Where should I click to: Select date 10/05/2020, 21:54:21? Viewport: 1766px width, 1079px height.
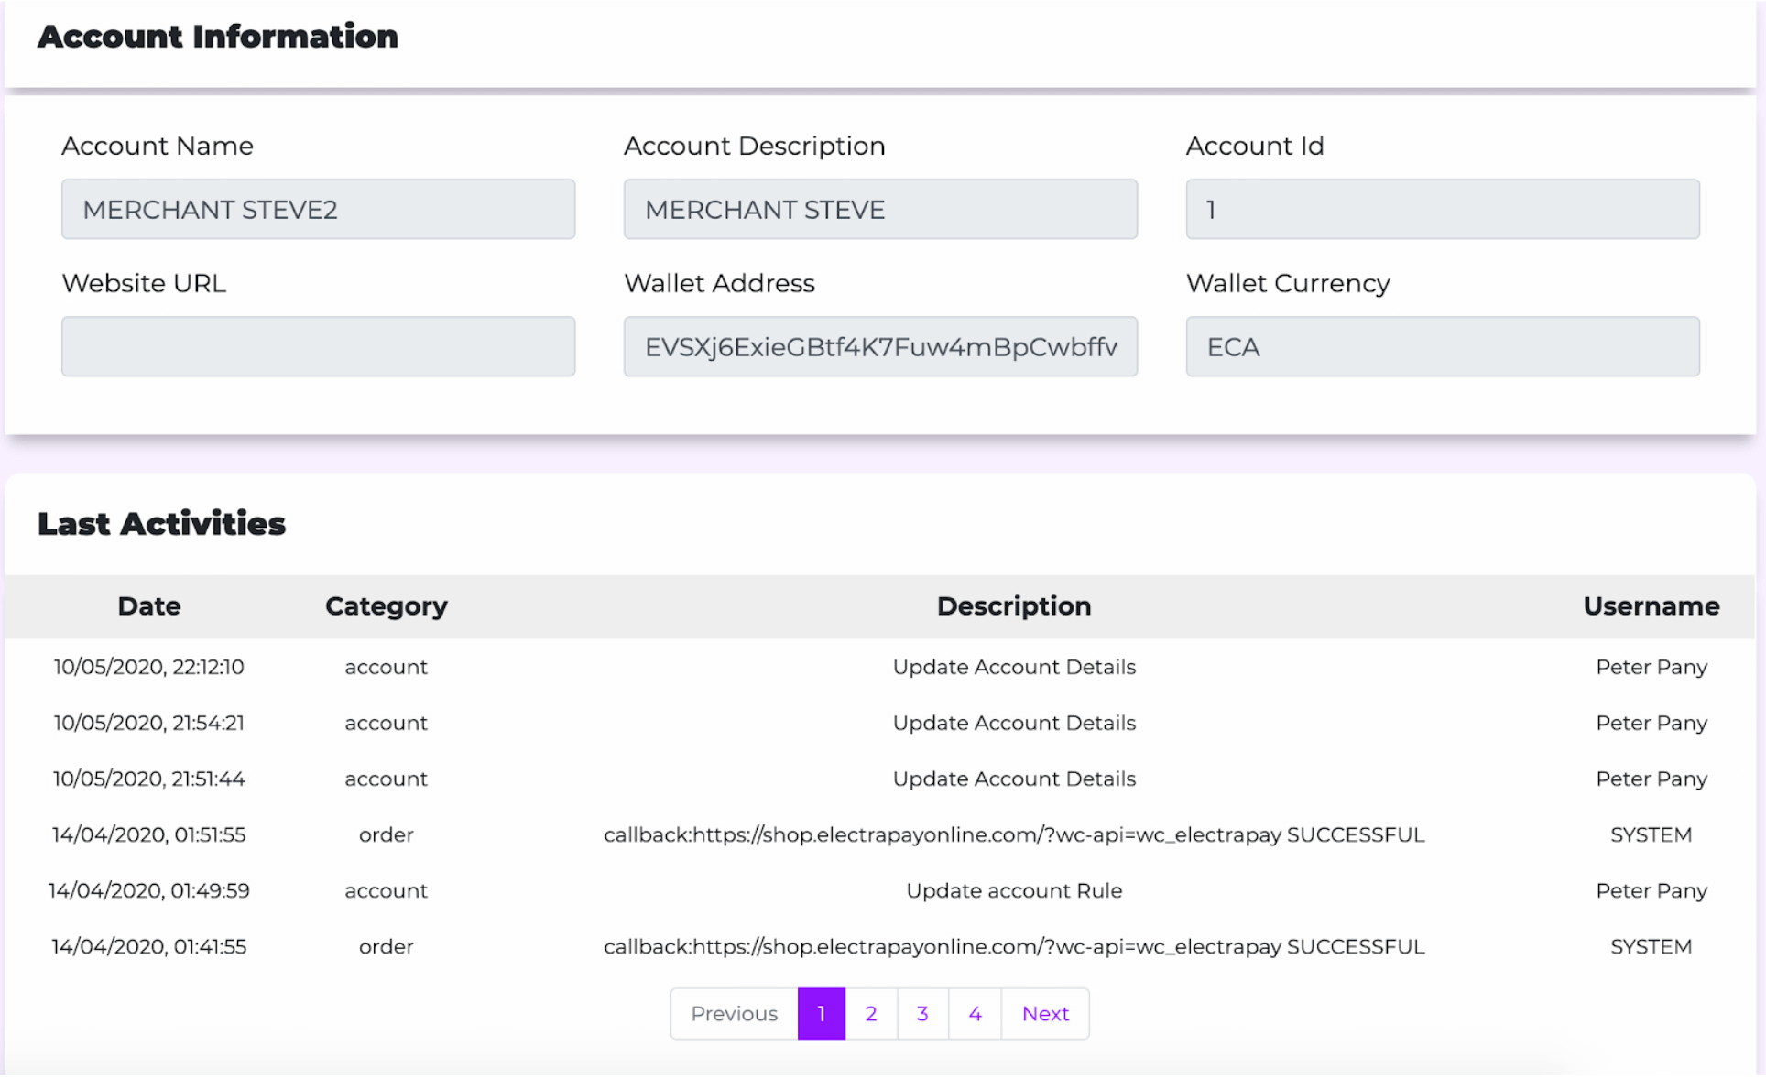(149, 723)
